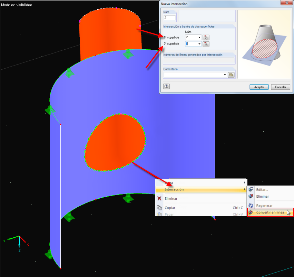Click the Cancelar button
The width and height of the screenshot is (294, 277).
pyautogui.click(x=281, y=87)
